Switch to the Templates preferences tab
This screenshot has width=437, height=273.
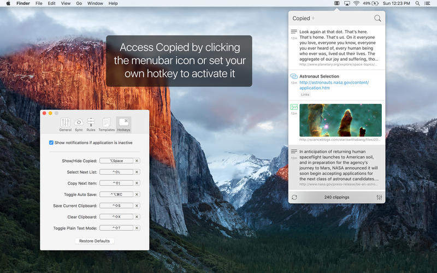tap(107, 124)
